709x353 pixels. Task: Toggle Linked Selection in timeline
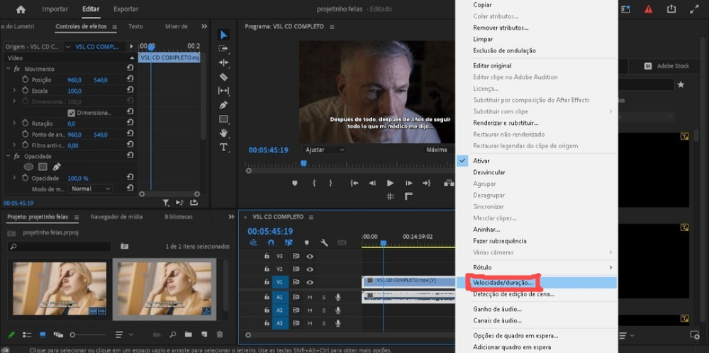[x=288, y=242]
